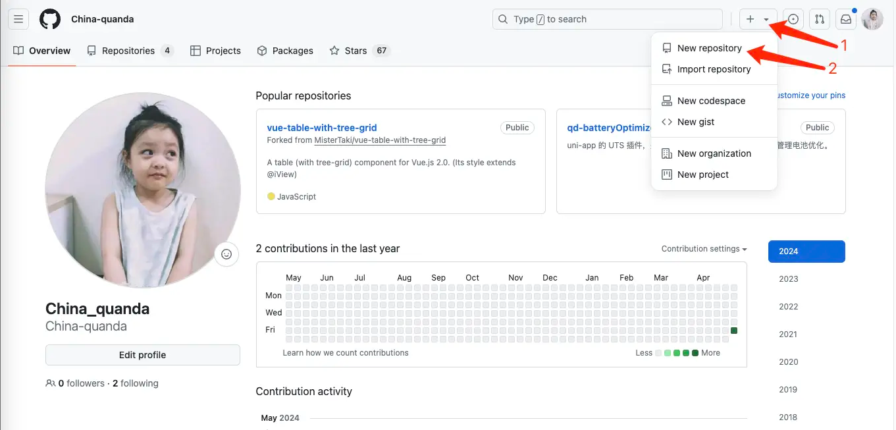Open the vue-table-with-tree-grid repository

322,127
